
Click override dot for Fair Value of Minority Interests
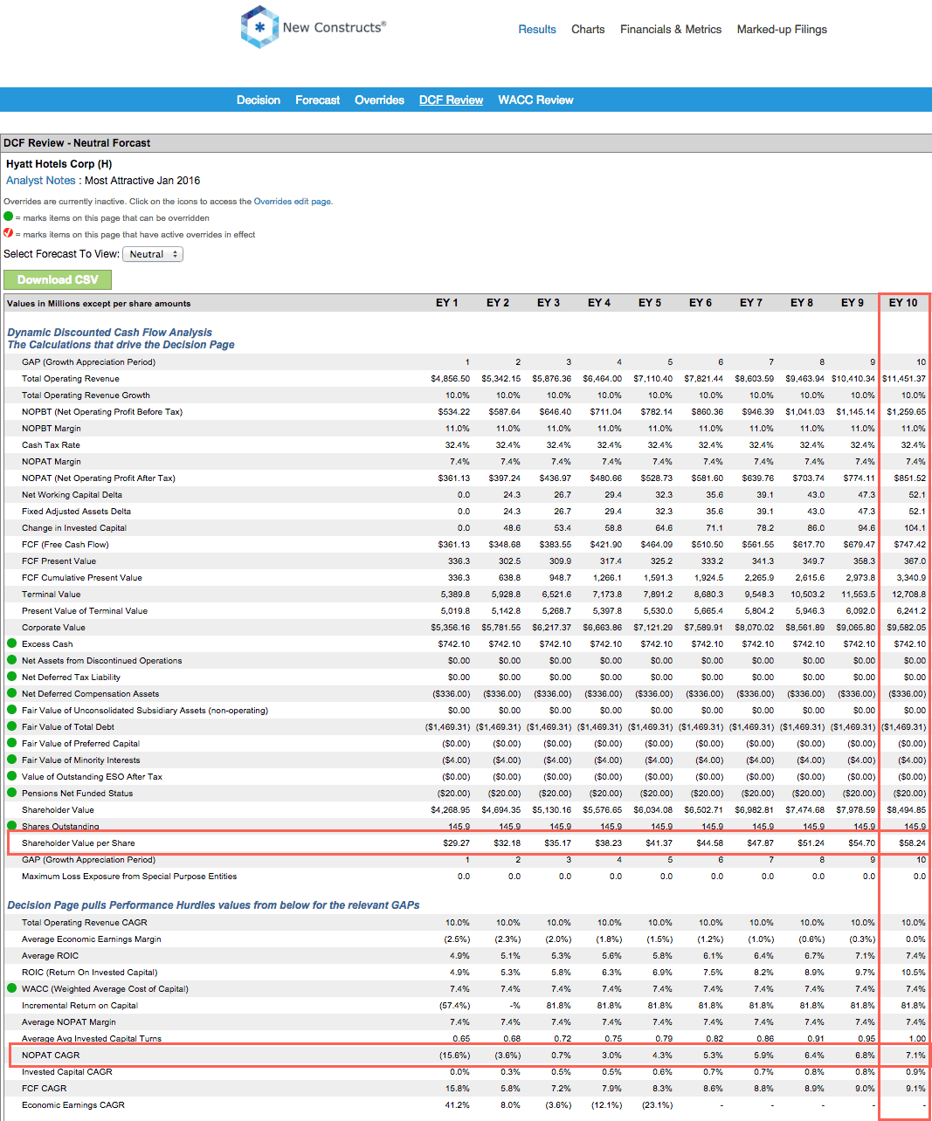[x=12, y=760]
